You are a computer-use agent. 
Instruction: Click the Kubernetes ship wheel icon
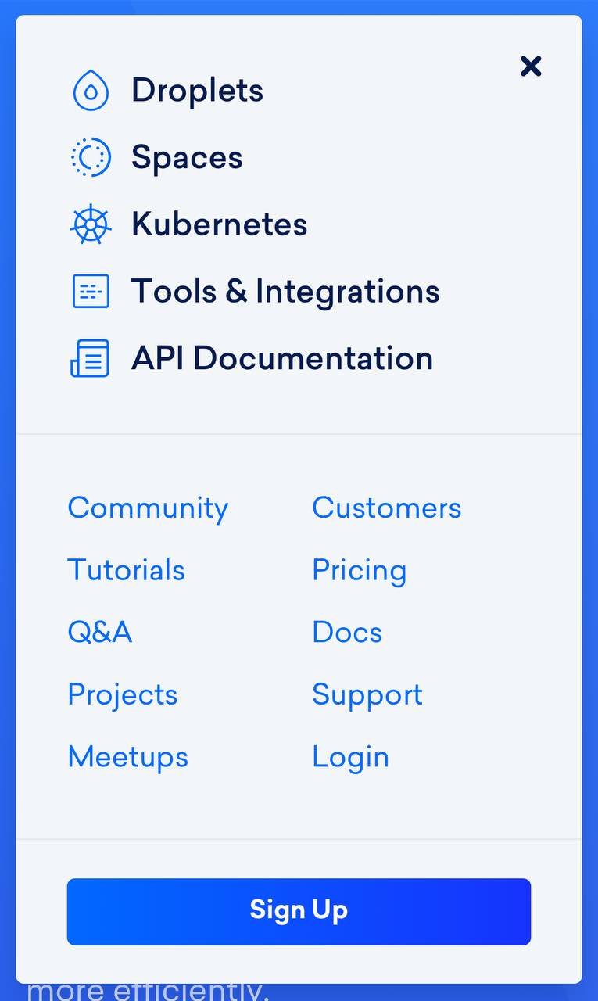click(91, 224)
